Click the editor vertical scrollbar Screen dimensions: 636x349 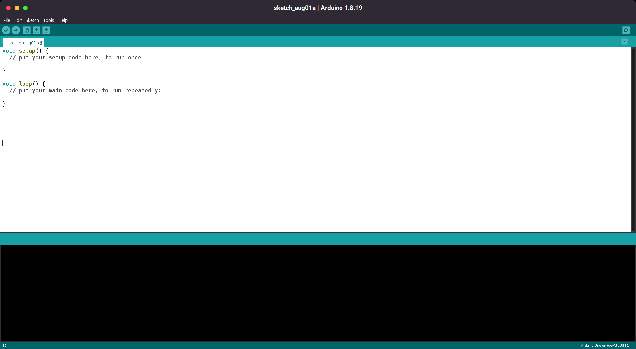[x=634, y=140]
